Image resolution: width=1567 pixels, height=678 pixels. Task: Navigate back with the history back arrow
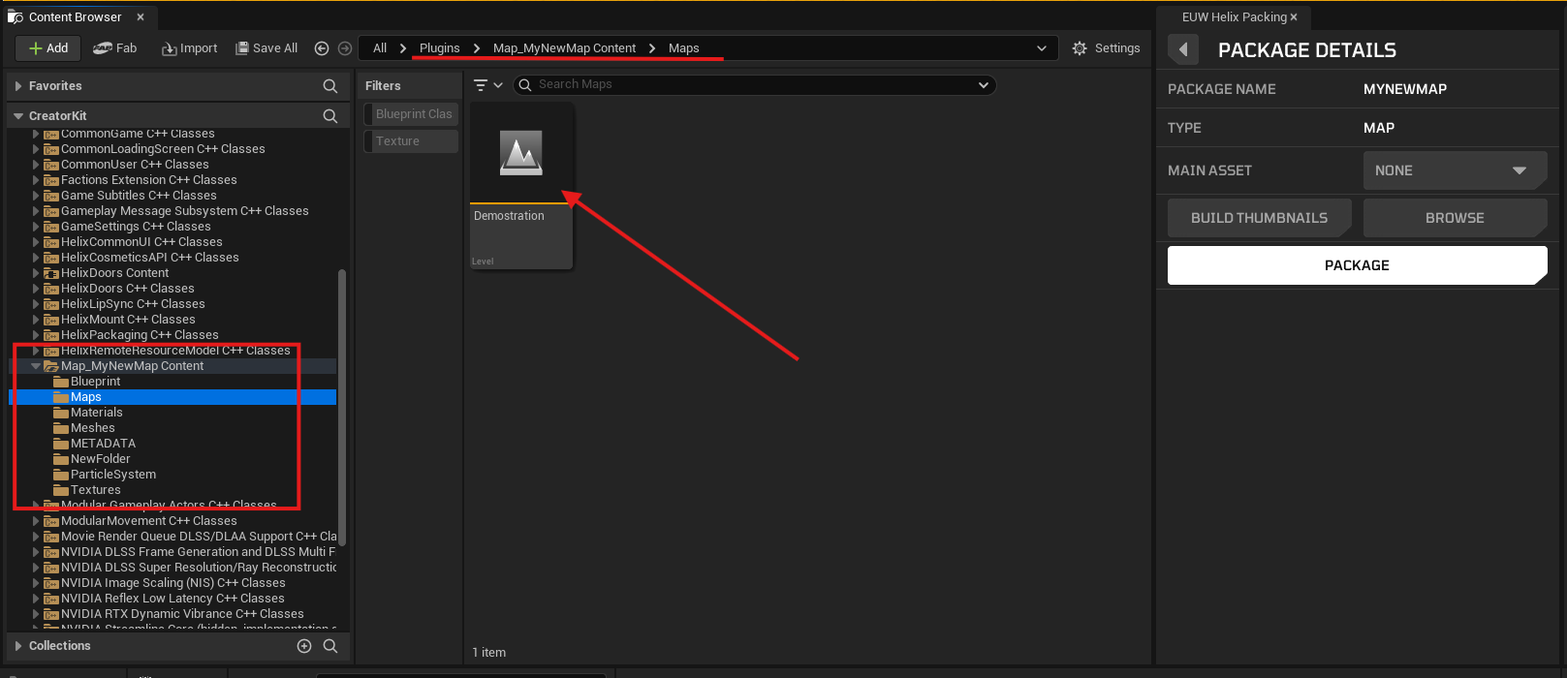tap(322, 48)
